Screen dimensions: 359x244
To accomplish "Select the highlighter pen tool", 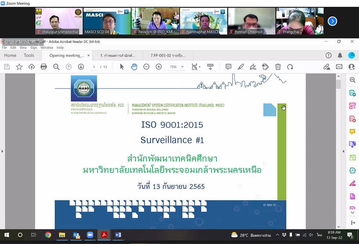I will point(240,67).
